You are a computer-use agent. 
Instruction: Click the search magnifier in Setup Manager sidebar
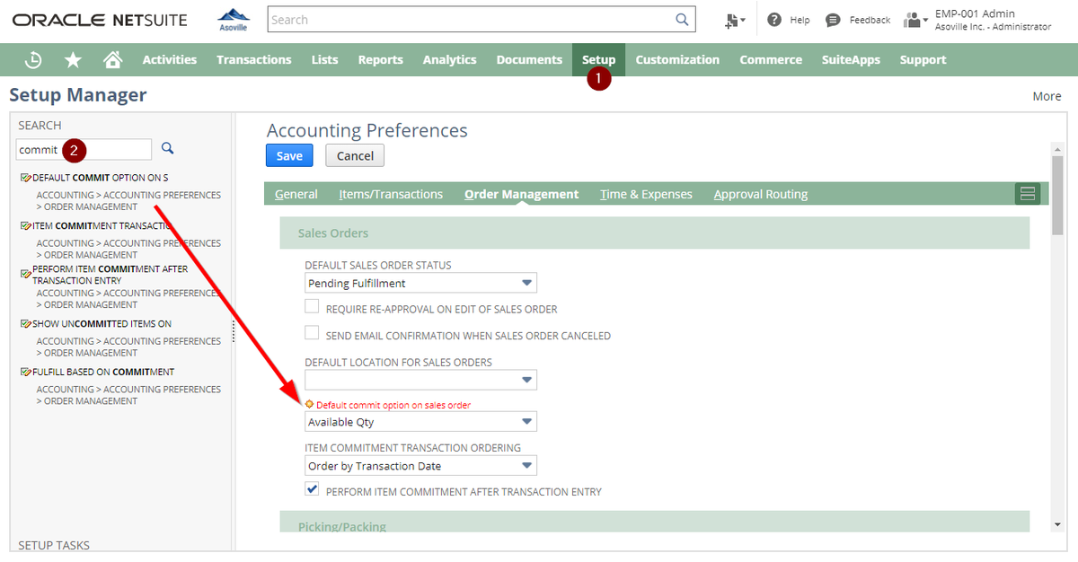pos(166,148)
